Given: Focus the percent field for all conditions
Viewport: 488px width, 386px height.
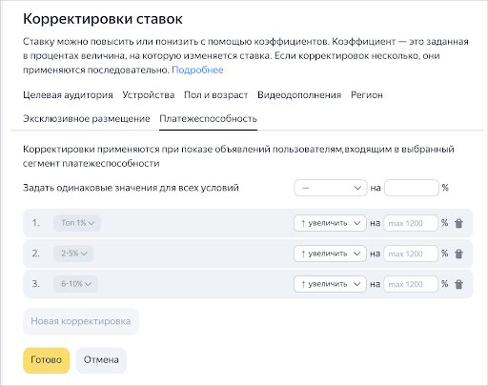Looking at the screenshot, I should click(412, 188).
